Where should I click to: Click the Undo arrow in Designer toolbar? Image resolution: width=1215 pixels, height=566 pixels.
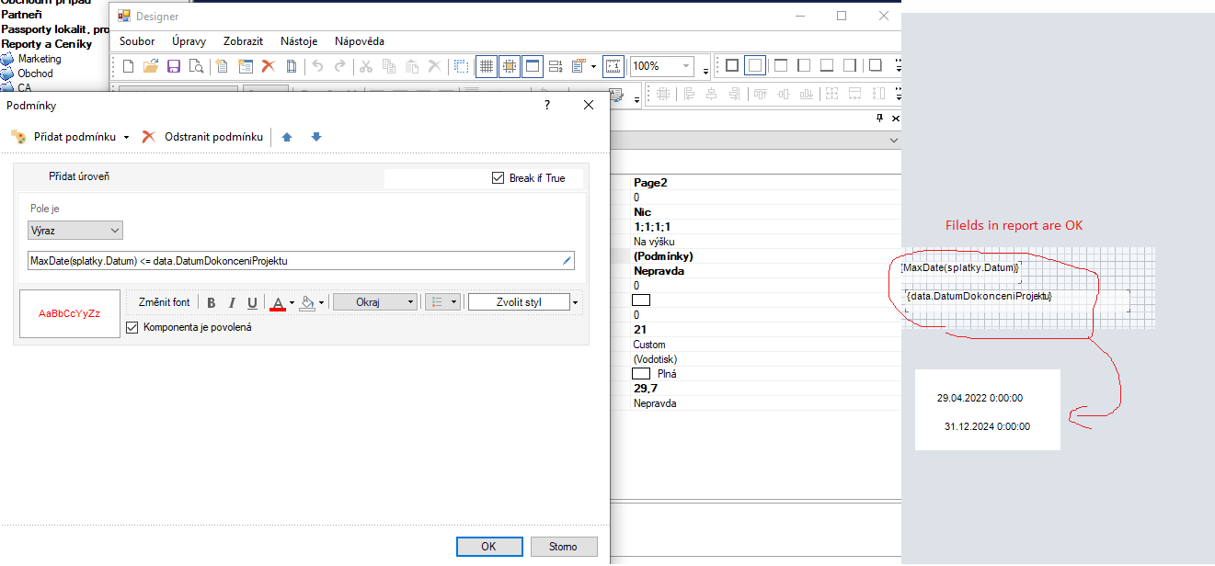click(317, 66)
